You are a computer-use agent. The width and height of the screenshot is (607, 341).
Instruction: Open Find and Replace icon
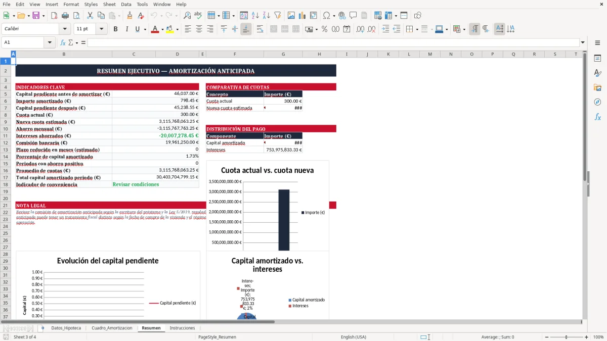pyautogui.click(x=187, y=16)
